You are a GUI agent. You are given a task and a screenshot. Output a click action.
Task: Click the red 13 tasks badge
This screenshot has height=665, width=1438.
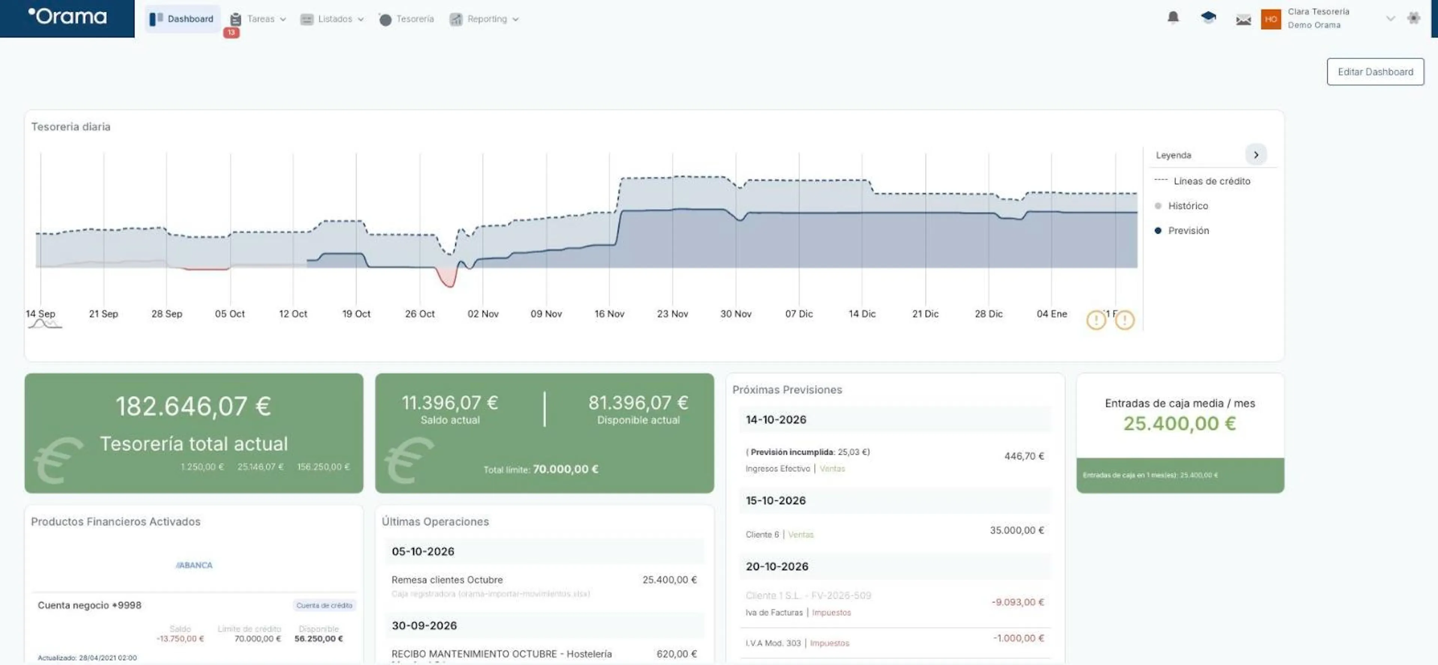coord(231,32)
